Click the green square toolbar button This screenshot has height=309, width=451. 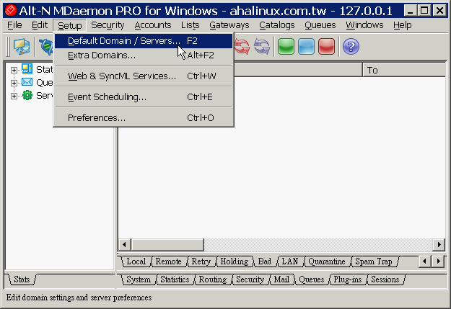coord(286,47)
